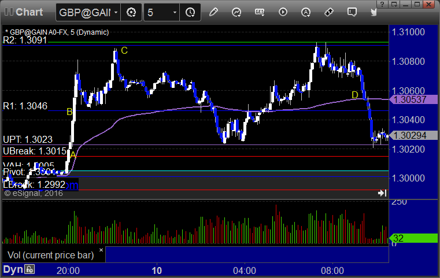
Task: Open the symbol settings gear icon
Action: click(x=131, y=12)
